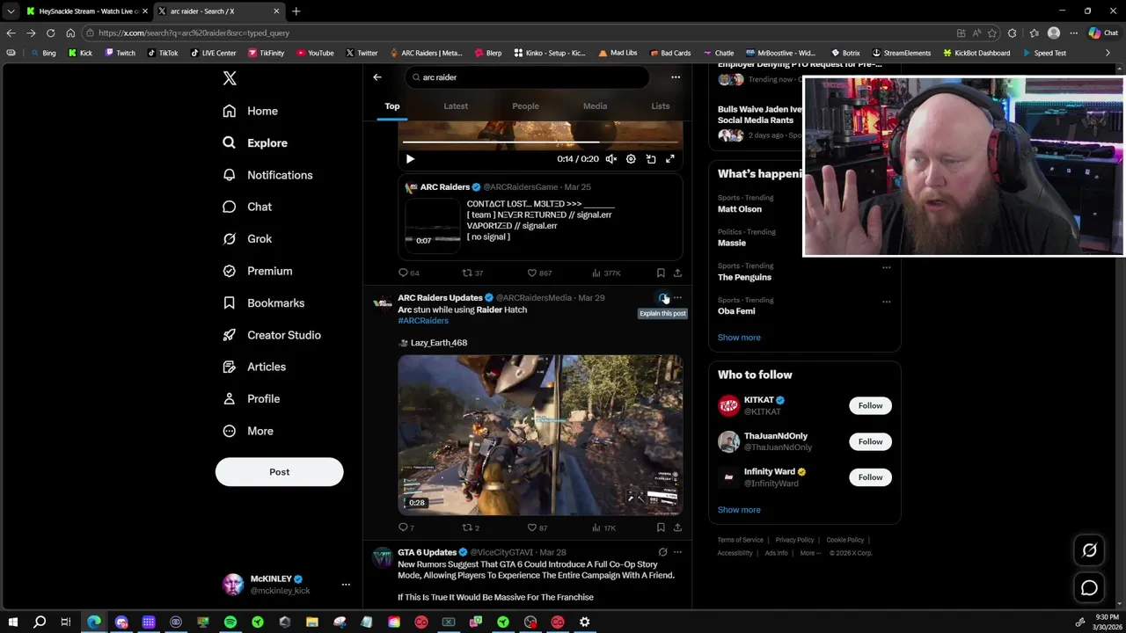Screen dimensions: 1126x633
Task: Open ARC Raiders Updates post more menu
Action: coord(677,298)
